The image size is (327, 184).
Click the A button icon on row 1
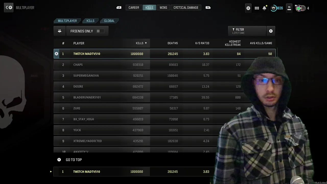(x=56, y=54)
